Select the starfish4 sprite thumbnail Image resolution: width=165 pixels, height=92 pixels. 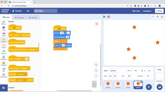click(x=128, y=85)
